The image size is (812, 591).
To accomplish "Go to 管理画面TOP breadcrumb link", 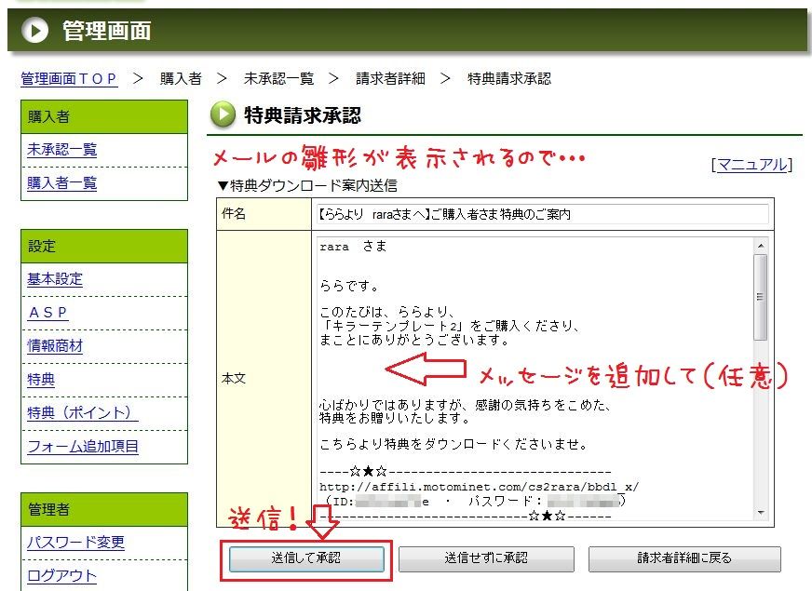I will point(69,79).
